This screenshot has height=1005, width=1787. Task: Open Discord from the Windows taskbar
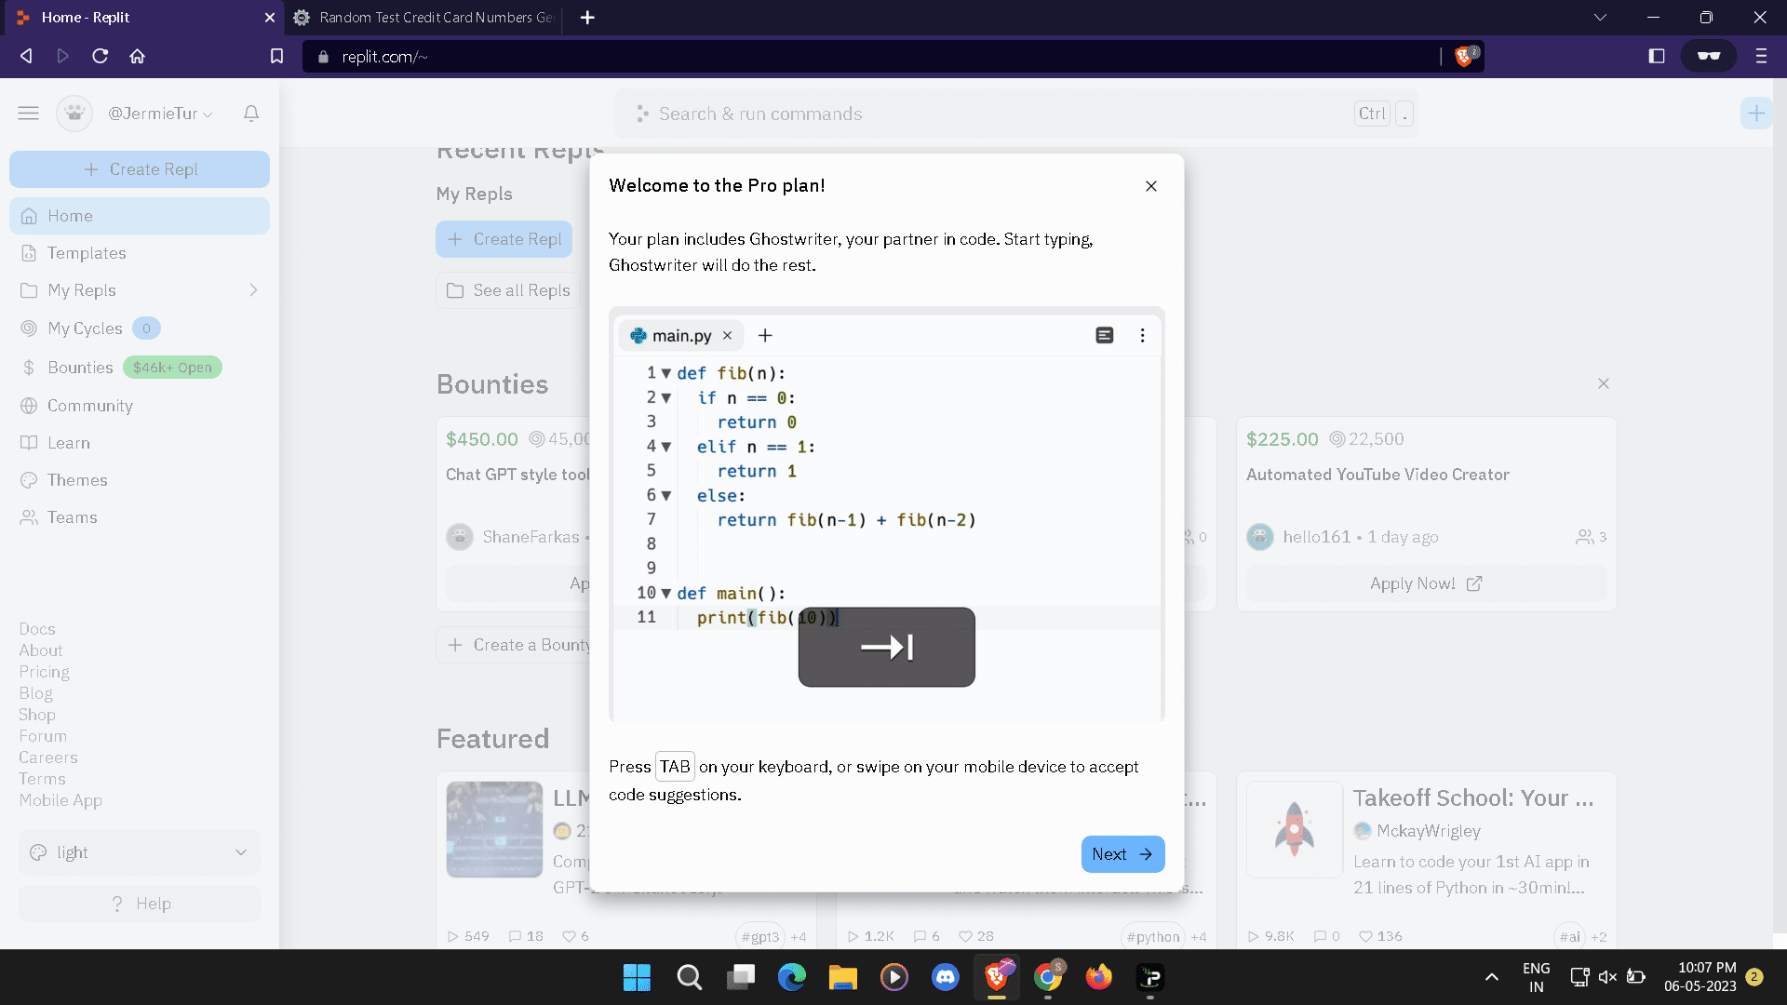(945, 977)
